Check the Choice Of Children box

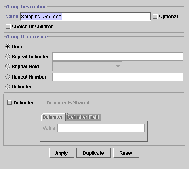tap(8, 26)
